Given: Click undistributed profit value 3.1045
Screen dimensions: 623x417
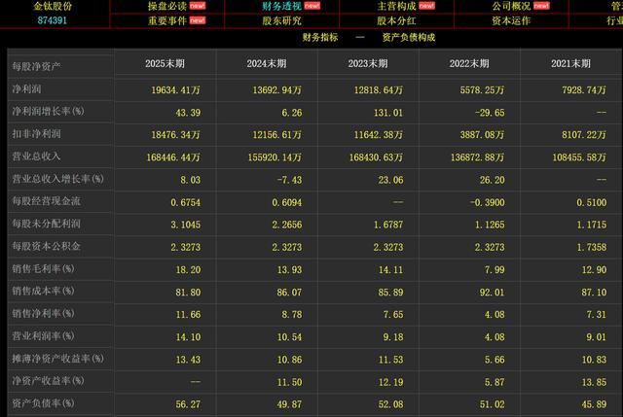Looking at the screenshot, I should coord(186,225).
